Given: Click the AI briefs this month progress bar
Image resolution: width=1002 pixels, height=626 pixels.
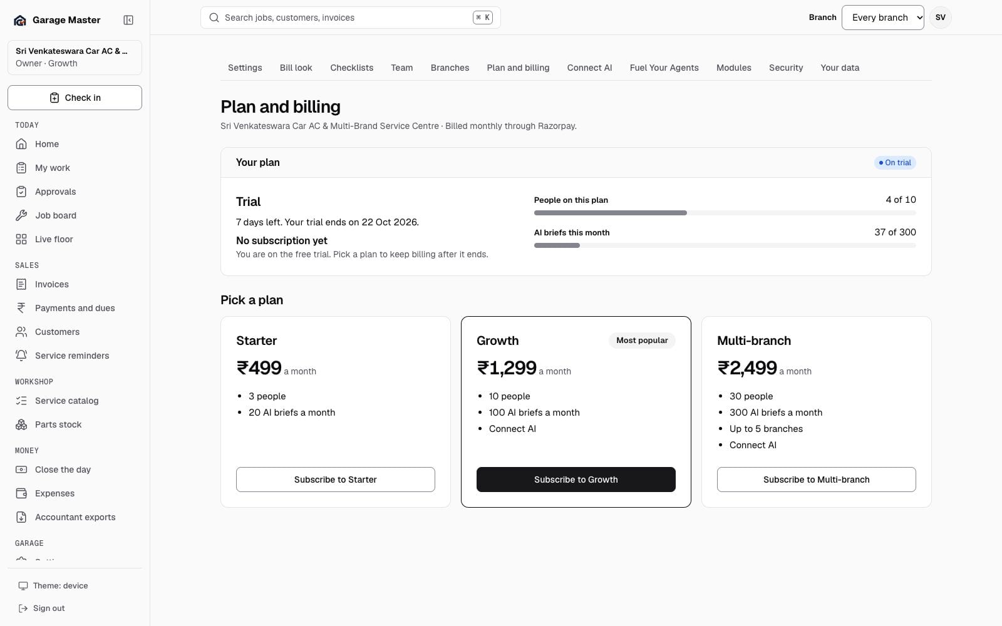Looking at the screenshot, I should pos(725,245).
